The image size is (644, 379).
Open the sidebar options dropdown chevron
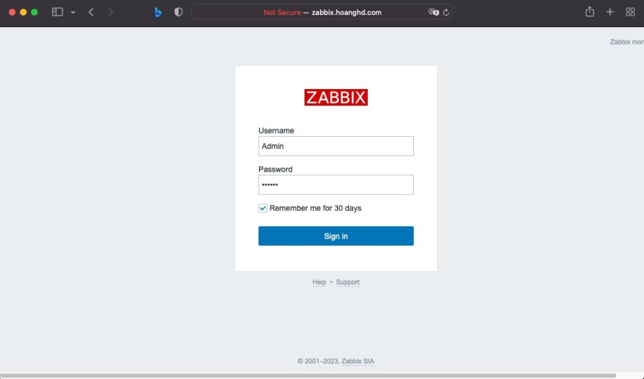click(73, 13)
